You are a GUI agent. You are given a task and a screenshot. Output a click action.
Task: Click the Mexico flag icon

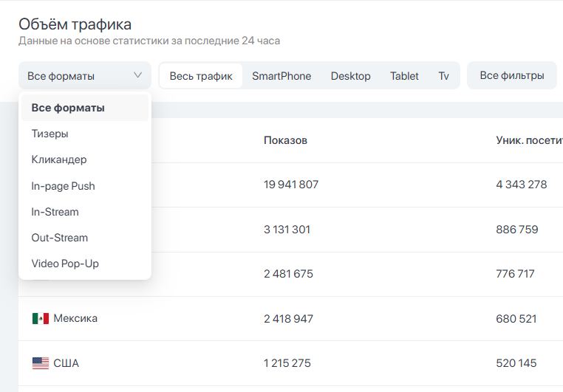(41, 319)
